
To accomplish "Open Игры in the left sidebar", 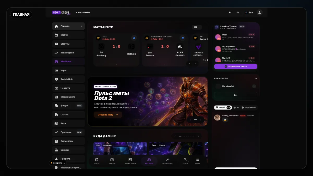I will coord(68,70).
